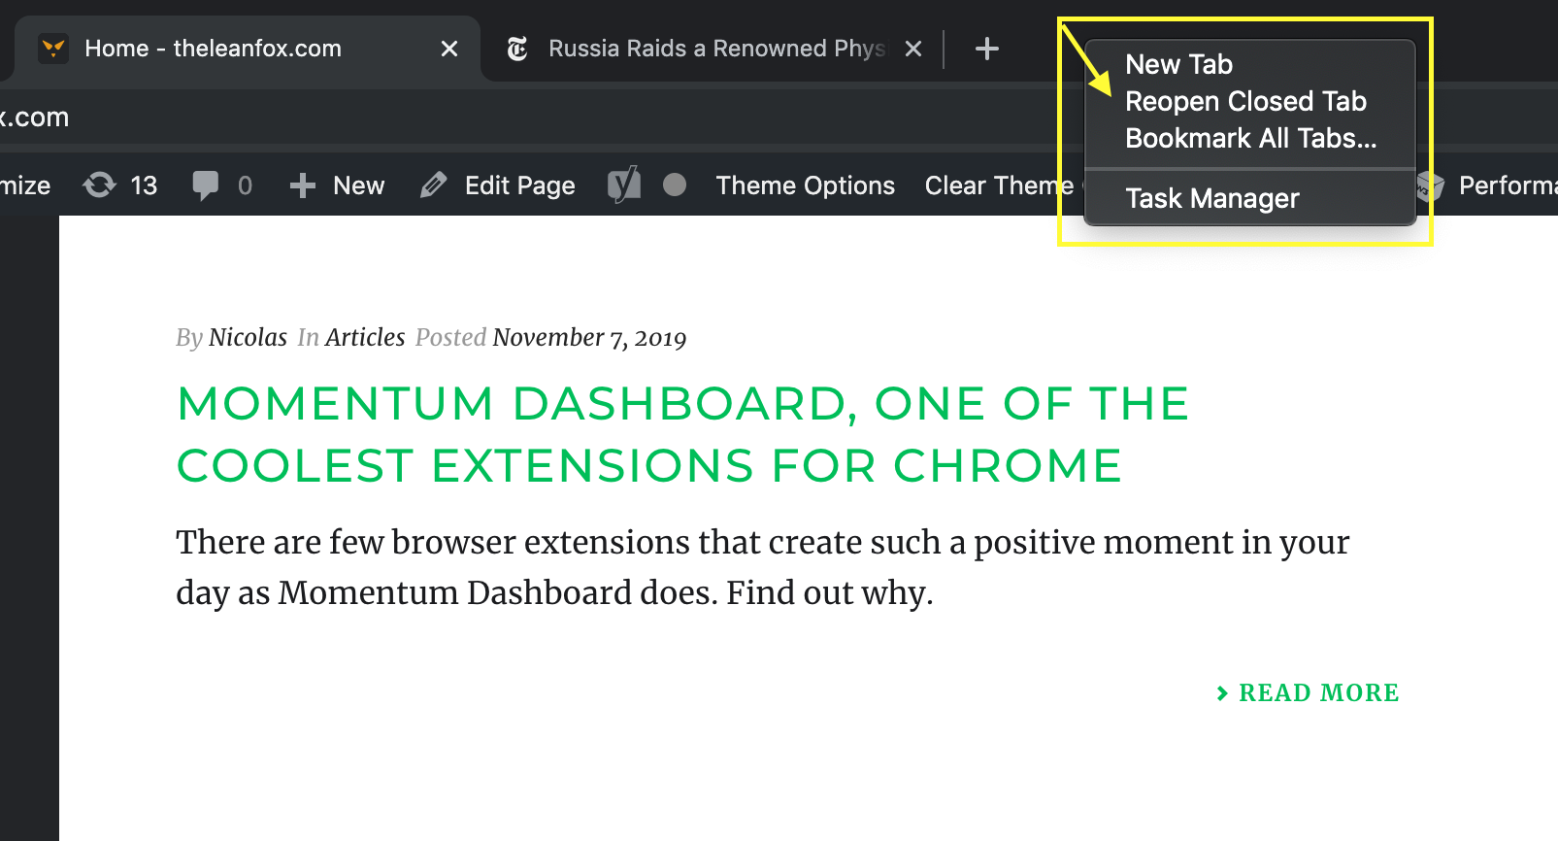This screenshot has height=841, width=1558.
Task: Click the READ MORE link
Action: (x=1317, y=692)
